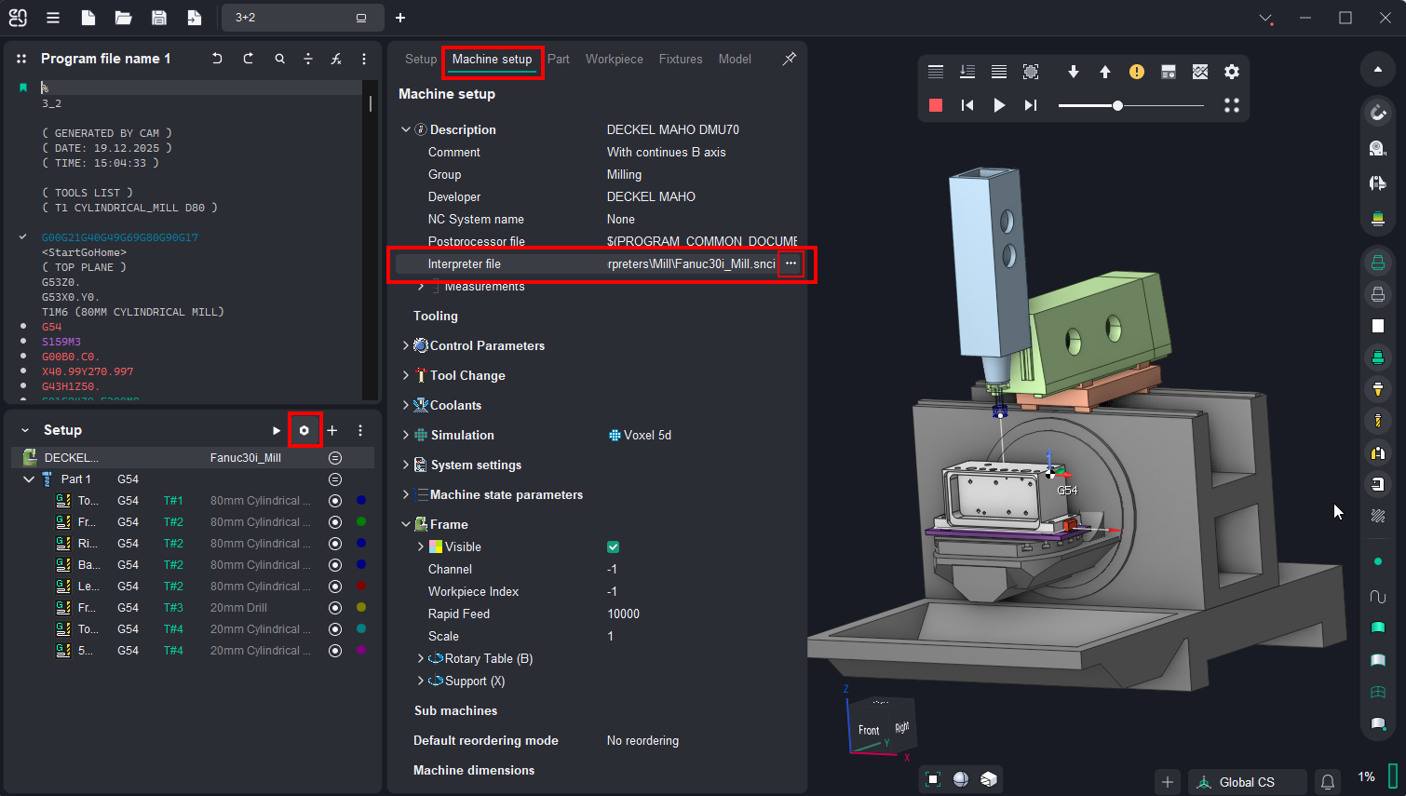Click the Interpreter file browse ellipsis button

pos(791,263)
